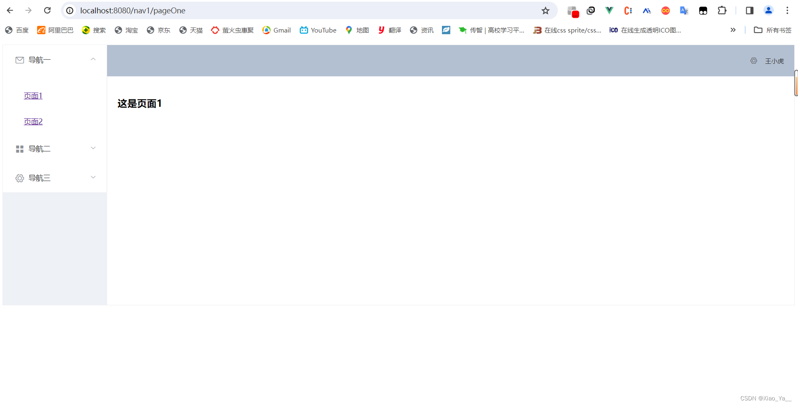Screen dimensions: 798x405
Task: Click the 王小虎 username
Action: click(774, 61)
